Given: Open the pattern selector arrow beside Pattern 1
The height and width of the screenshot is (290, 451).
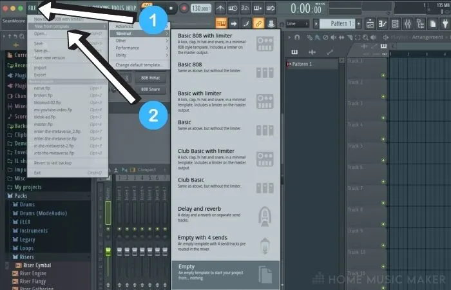Looking at the screenshot, I should [x=316, y=24].
